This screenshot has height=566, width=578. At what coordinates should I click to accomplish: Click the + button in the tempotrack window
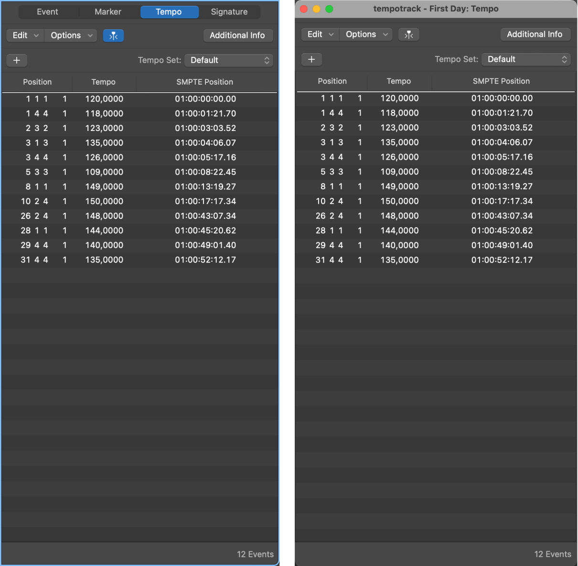311,59
